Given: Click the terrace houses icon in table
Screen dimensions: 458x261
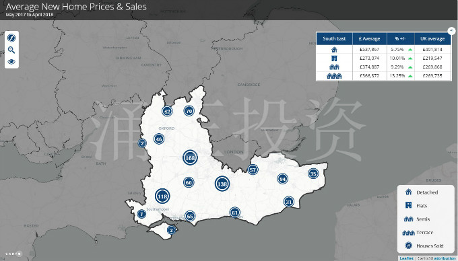Looking at the screenshot, I should point(334,76).
